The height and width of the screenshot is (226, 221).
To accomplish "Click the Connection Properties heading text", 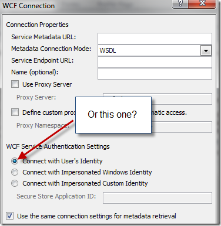I will pos(37,25).
